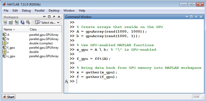Close the Workspace panel
Image resolution: width=206 pixels, height=101 pixels.
pos(59,17)
